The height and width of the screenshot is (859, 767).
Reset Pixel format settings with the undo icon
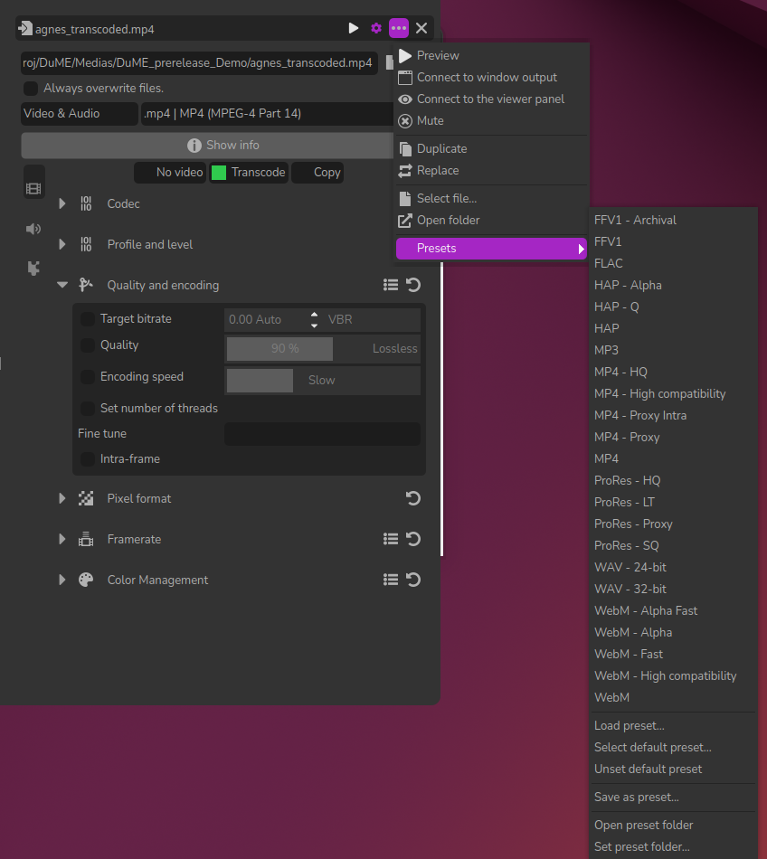(413, 498)
